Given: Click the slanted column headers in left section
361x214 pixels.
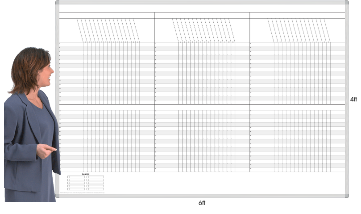Looking at the screenshot, I should 108,30.
